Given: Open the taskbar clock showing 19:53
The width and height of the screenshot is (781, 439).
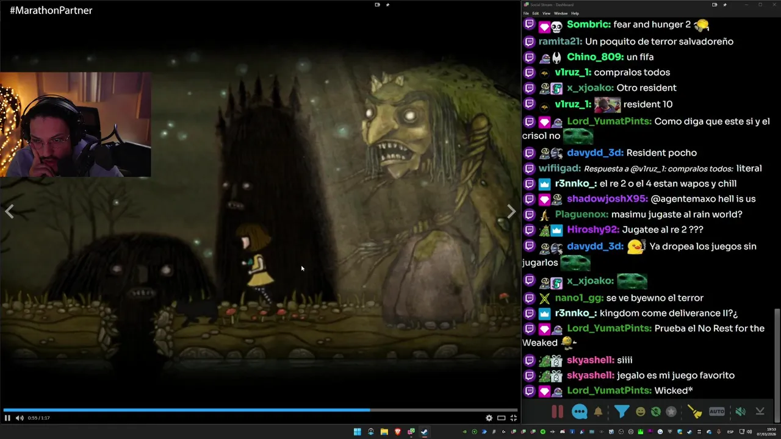Looking at the screenshot, I should pyautogui.click(x=766, y=432).
